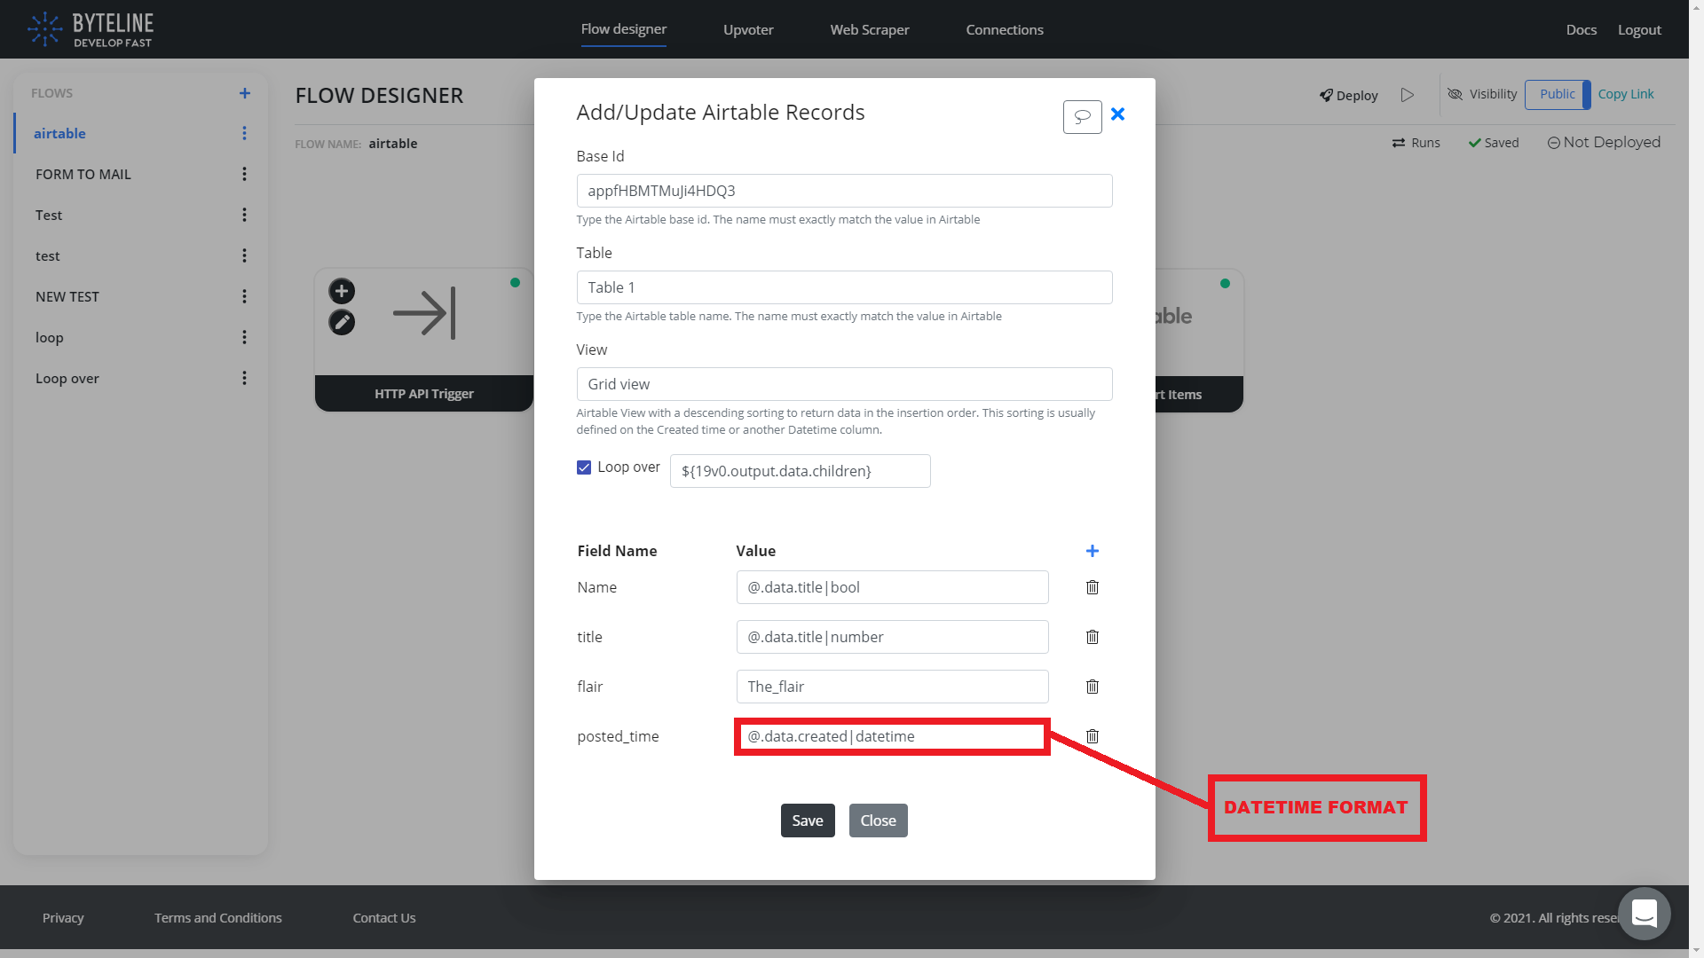Open the chat support widget
Screen dimensions: 1704x958
[1645, 914]
